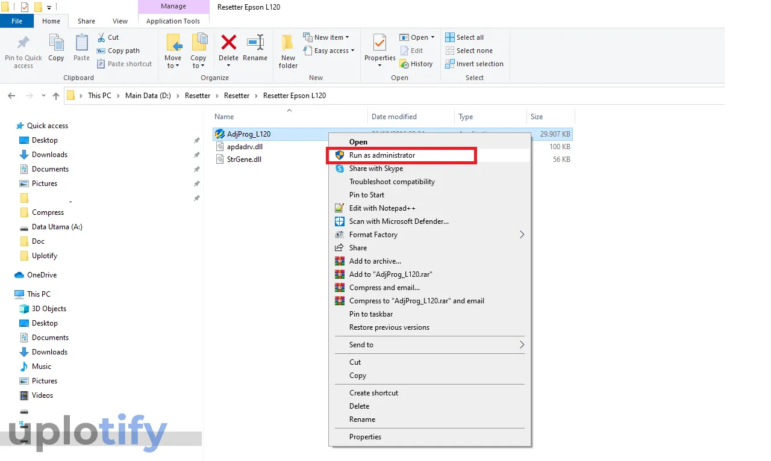Screen dimensions: 771x461
Task: Click Invert selection in ribbon
Action: pos(474,64)
